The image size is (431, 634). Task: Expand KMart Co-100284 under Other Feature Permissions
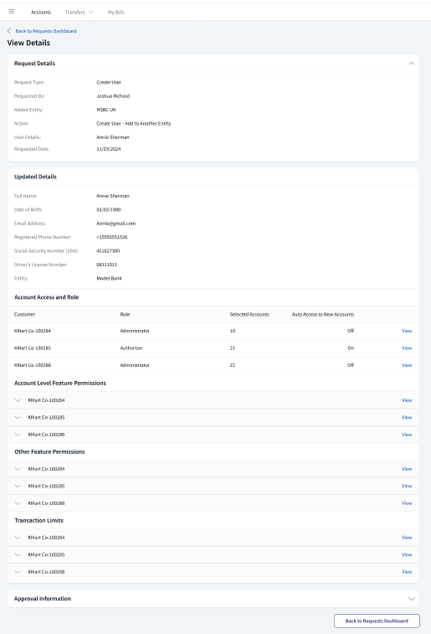click(18, 469)
